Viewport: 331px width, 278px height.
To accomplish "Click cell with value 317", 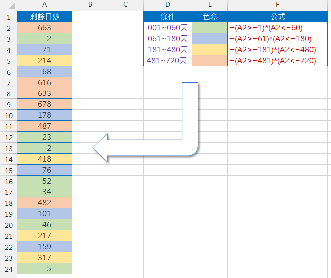I will 44,257.
